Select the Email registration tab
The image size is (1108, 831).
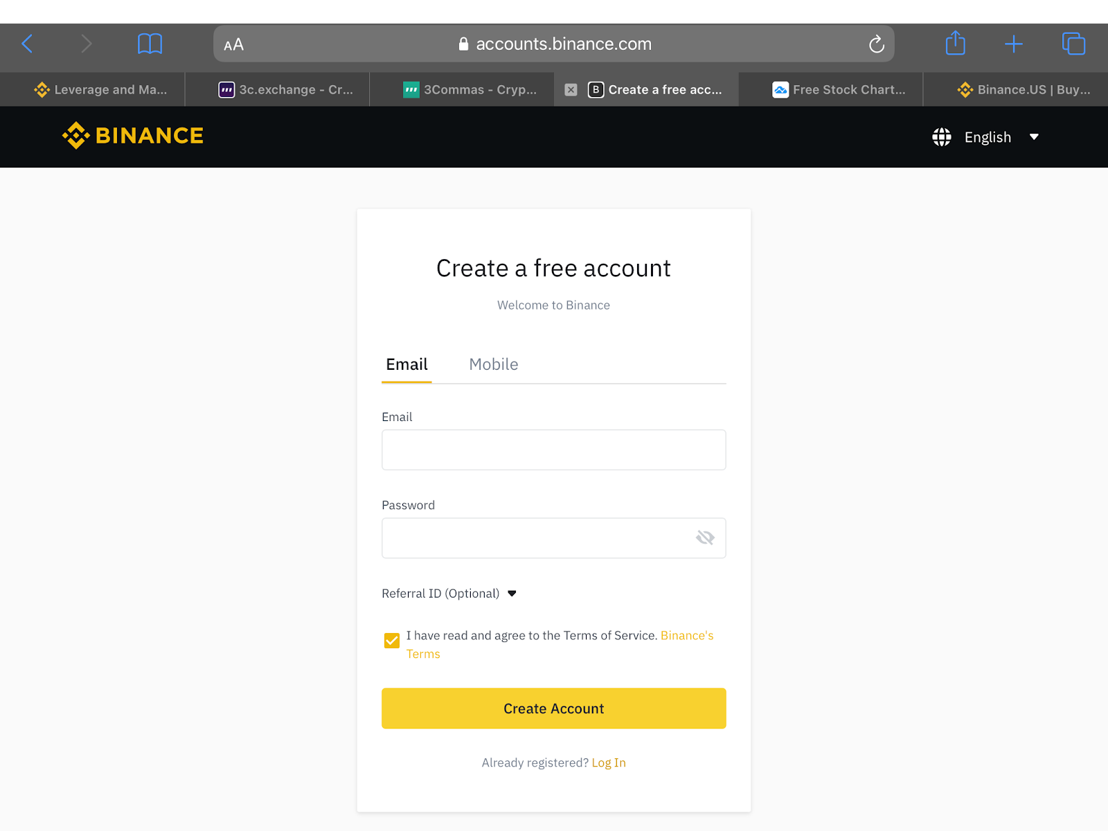(406, 364)
